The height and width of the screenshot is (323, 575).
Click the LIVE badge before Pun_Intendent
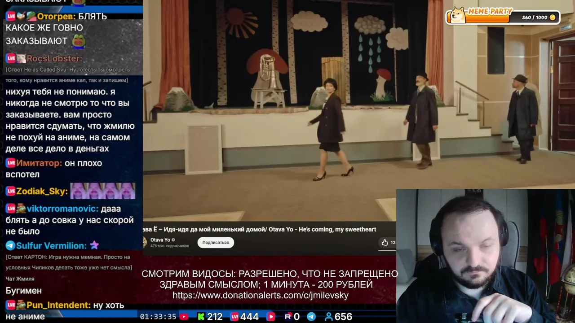tap(11, 305)
